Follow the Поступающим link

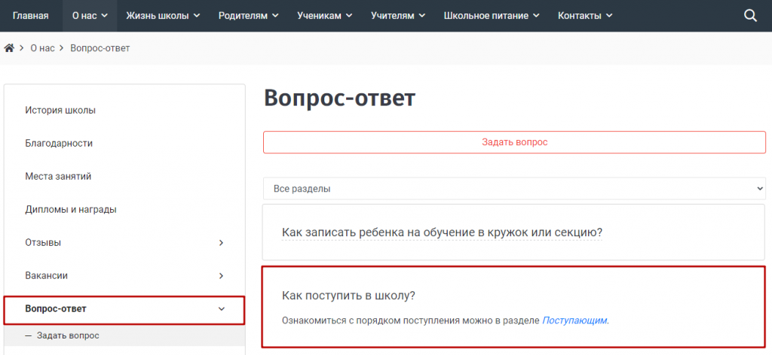[574, 320]
